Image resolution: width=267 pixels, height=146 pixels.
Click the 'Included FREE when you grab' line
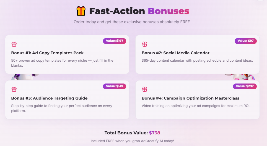(x=132, y=141)
